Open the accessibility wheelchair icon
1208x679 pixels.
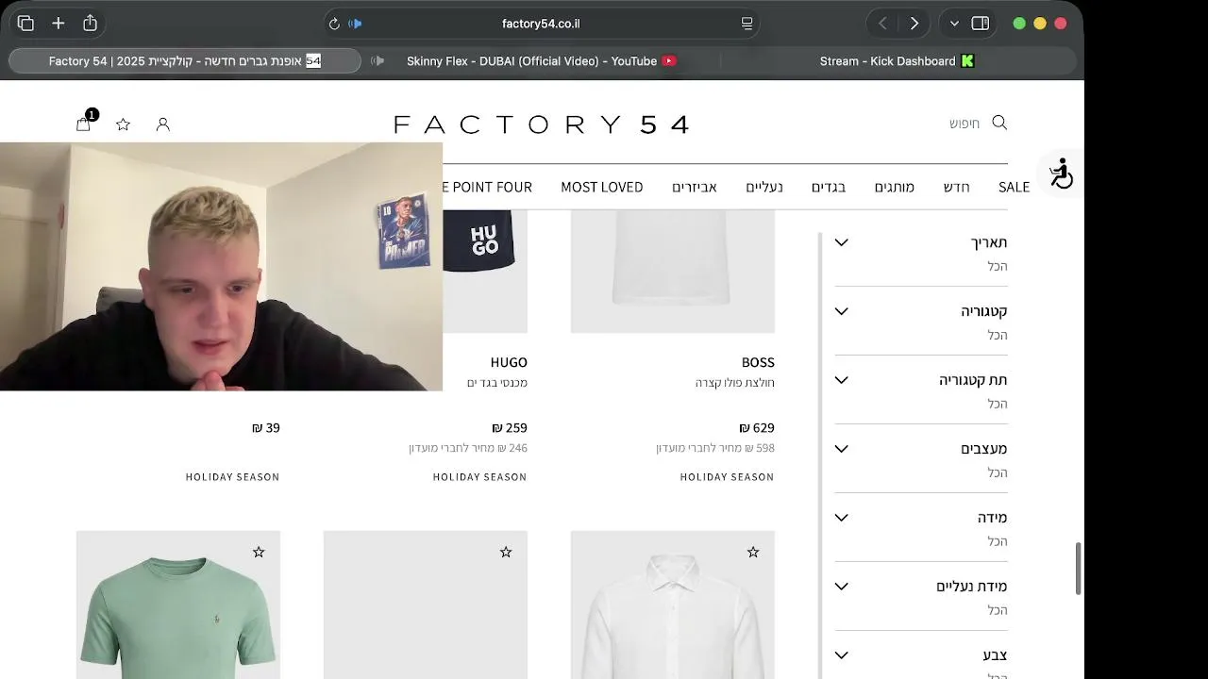click(x=1062, y=174)
